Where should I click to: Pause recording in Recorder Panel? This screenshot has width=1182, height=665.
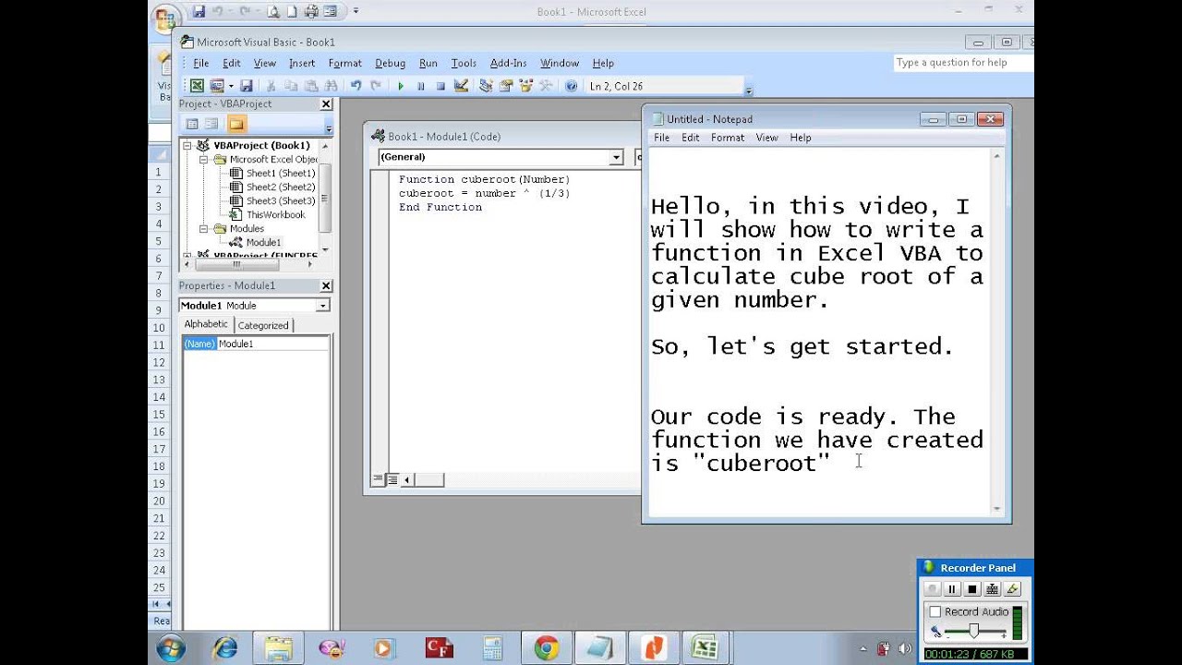point(951,589)
